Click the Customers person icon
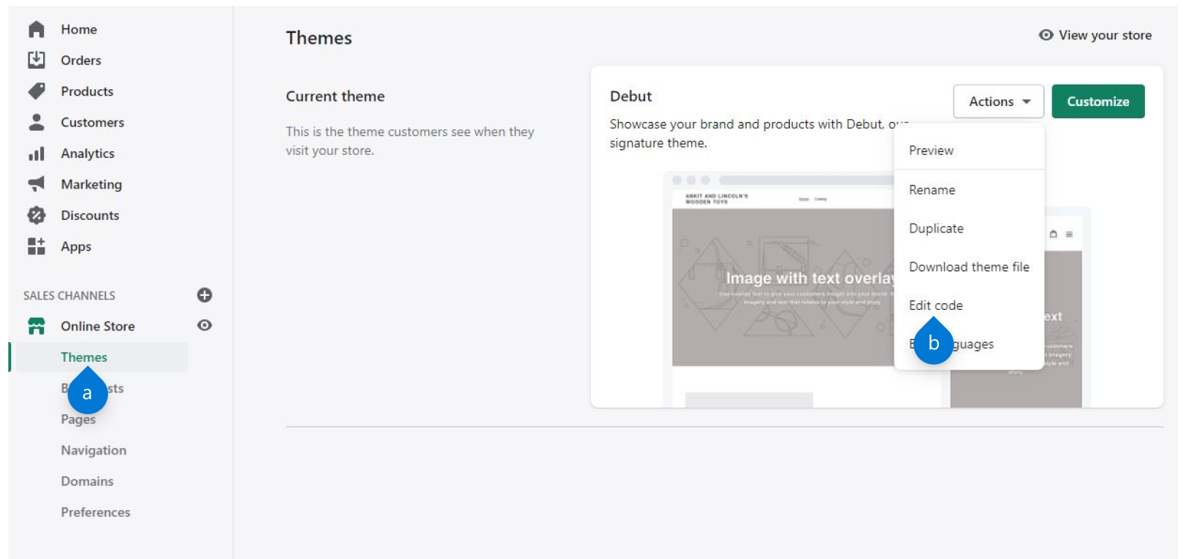 click(37, 122)
